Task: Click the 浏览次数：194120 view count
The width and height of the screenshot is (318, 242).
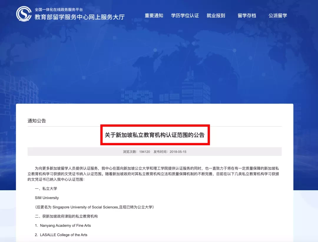Action: pos(137,152)
